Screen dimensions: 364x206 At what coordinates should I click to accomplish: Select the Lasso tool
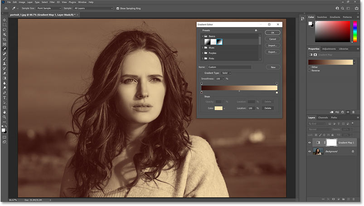point(5,30)
